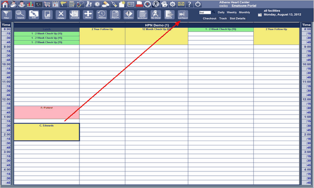Open Slot Details
314x188 pixels.
(x=237, y=18)
